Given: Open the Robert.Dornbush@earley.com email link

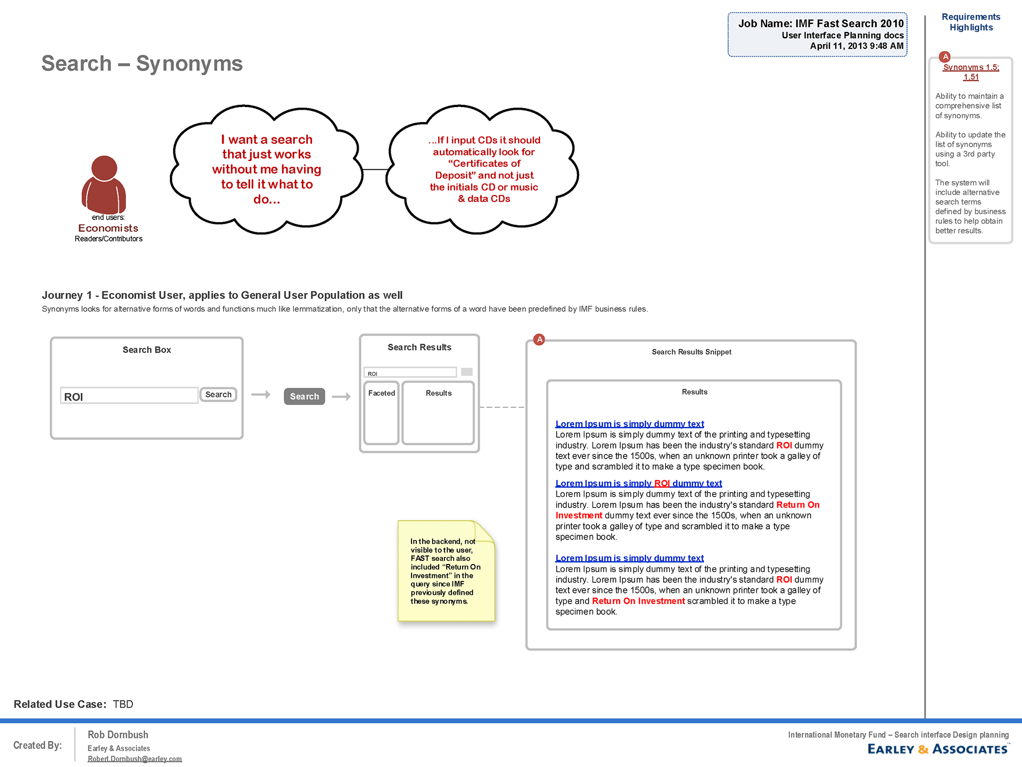Looking at the screenshot, I should (135, 759).
